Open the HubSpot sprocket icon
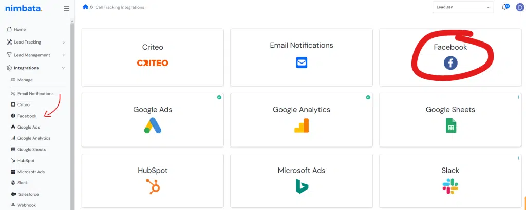 (153, 186)
